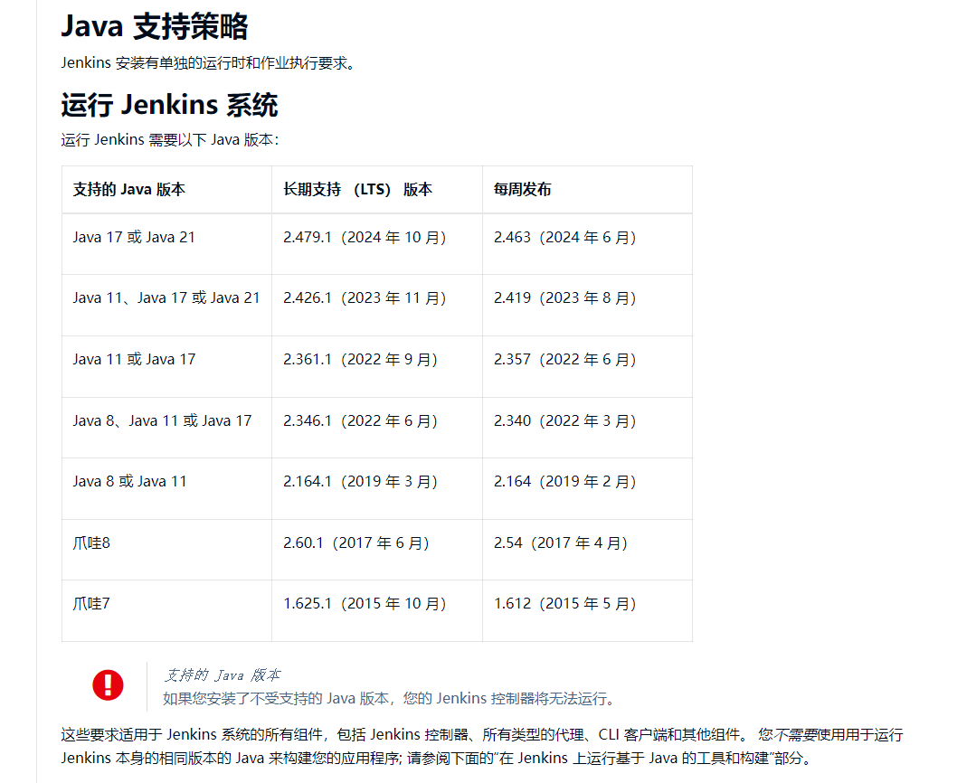Select the cell "Java 11、Java 17 或 Java 21"
This screenshot has width=976, height=783.
tap(166, 305)
